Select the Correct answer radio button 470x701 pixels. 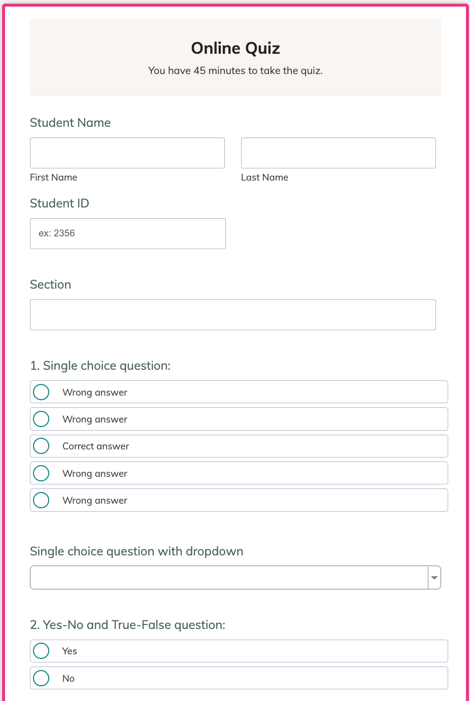coord(41,446)
